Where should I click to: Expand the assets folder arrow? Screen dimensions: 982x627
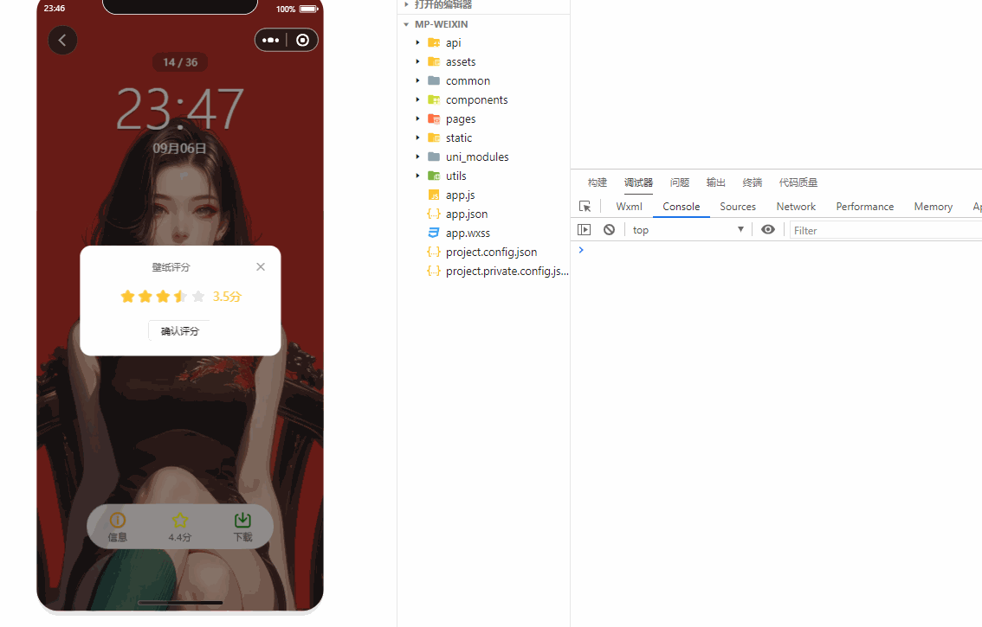pyautogui.click(x=417, y=61)
